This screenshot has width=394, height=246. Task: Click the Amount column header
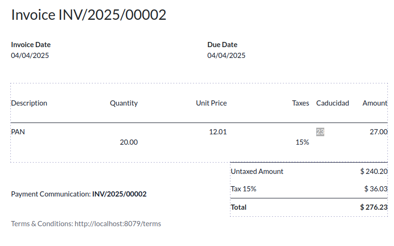pyautogui.click(x=375, y=103)
